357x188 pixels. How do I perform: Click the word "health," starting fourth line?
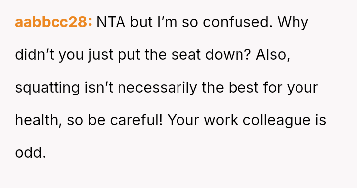pos(39,120)
